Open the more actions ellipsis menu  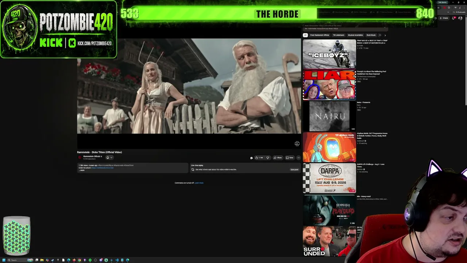pos(298,158)
